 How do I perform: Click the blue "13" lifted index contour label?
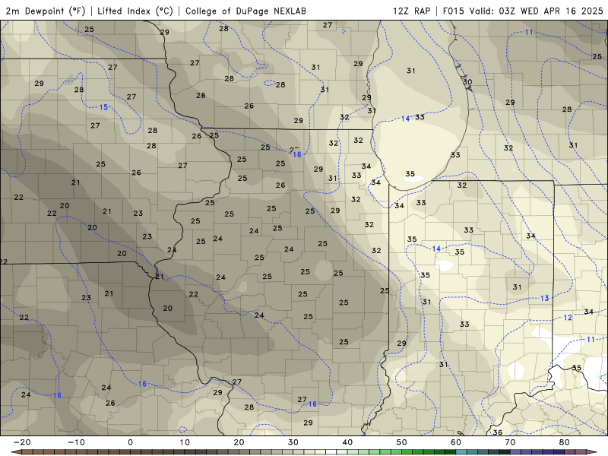pyautogui.click(x=545, y=298)
